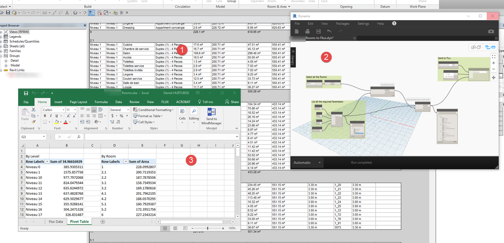Select Normal view in Excel status bar
The width and height of the screenshot is (504, 243).
tap(165, 228)
